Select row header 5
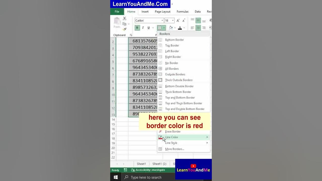 coord(113,62)
